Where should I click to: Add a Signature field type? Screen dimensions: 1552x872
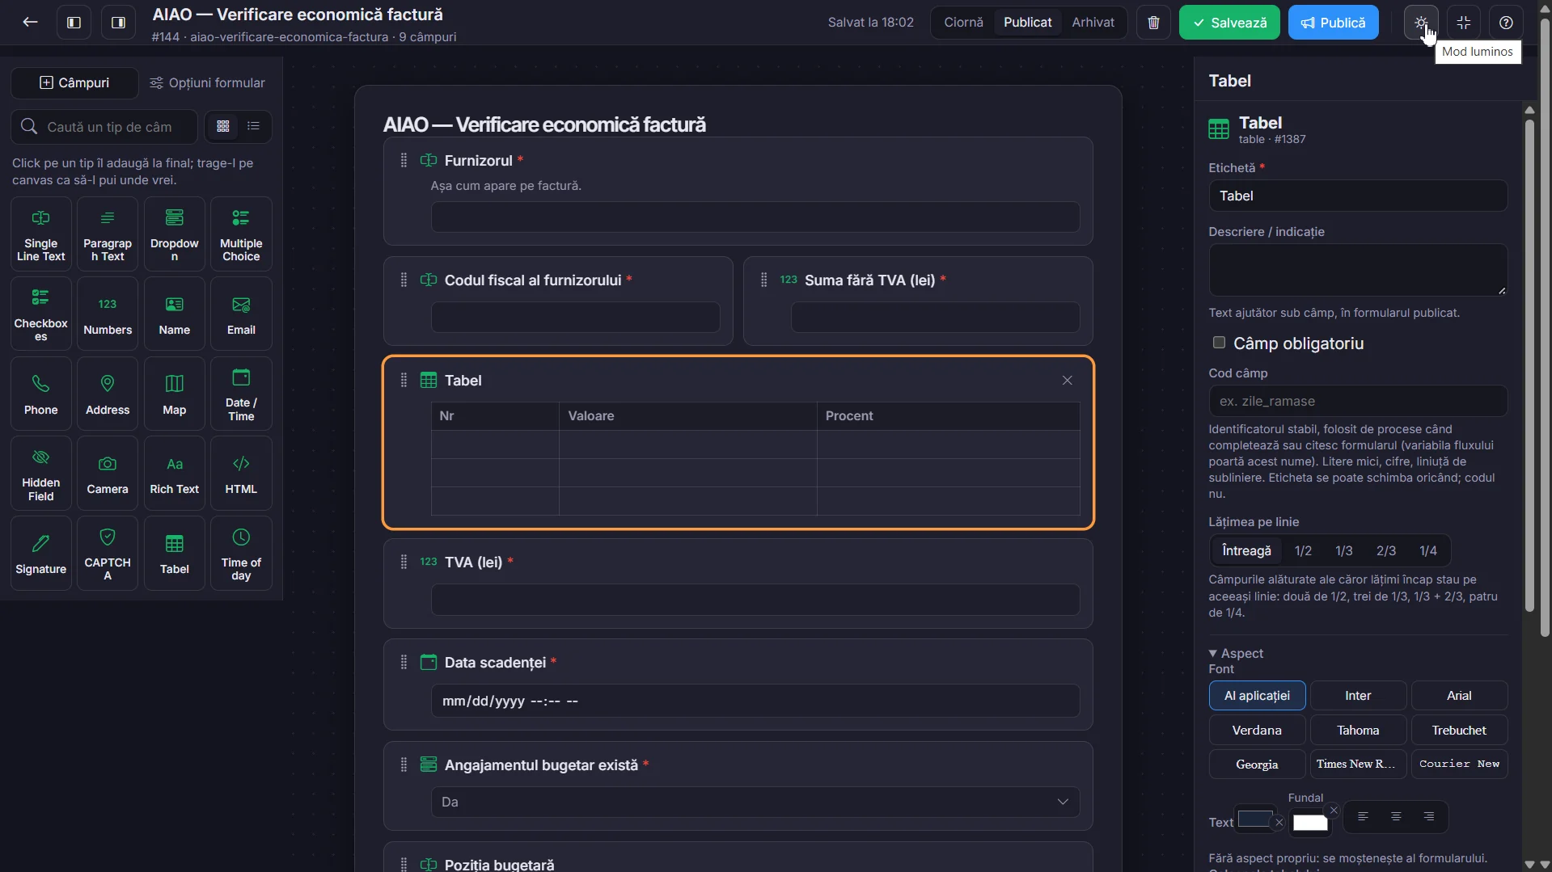click(41, 554)
